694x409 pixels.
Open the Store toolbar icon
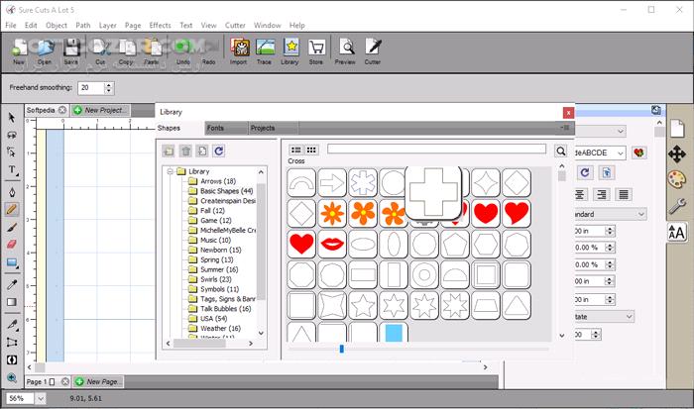pos(316,51)
